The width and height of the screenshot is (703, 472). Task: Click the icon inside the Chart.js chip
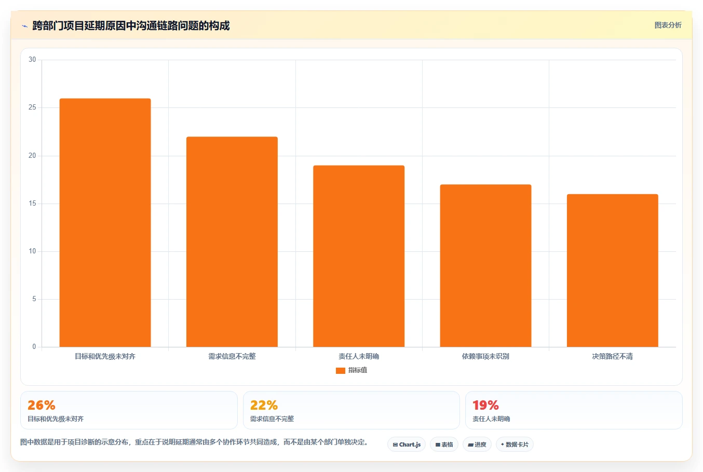point(395,445)
